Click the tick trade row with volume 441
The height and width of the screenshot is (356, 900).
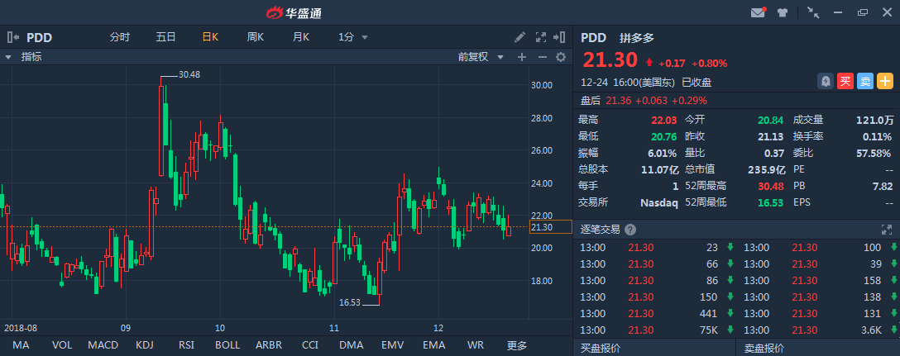[x=653, y=314]
